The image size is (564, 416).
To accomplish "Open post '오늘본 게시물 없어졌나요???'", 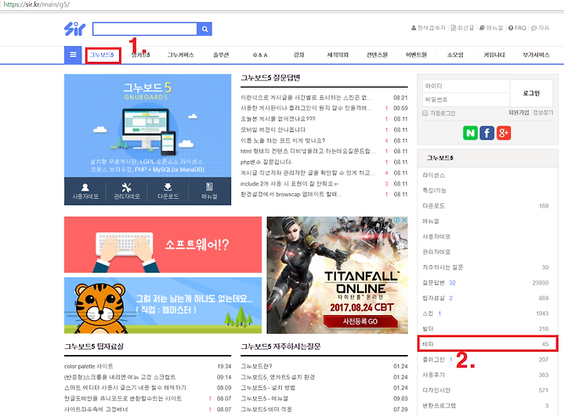I will [278, 119].
